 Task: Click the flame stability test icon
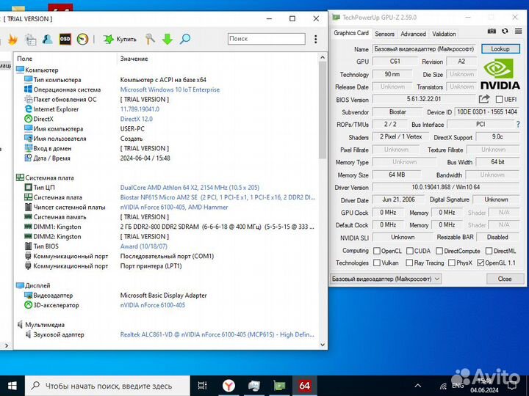pyautogui.click(x=12, y=40)
